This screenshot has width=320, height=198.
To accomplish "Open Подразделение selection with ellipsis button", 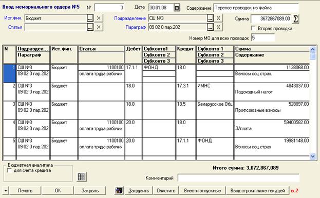I will pyautogui.click(x=210, y=18).
